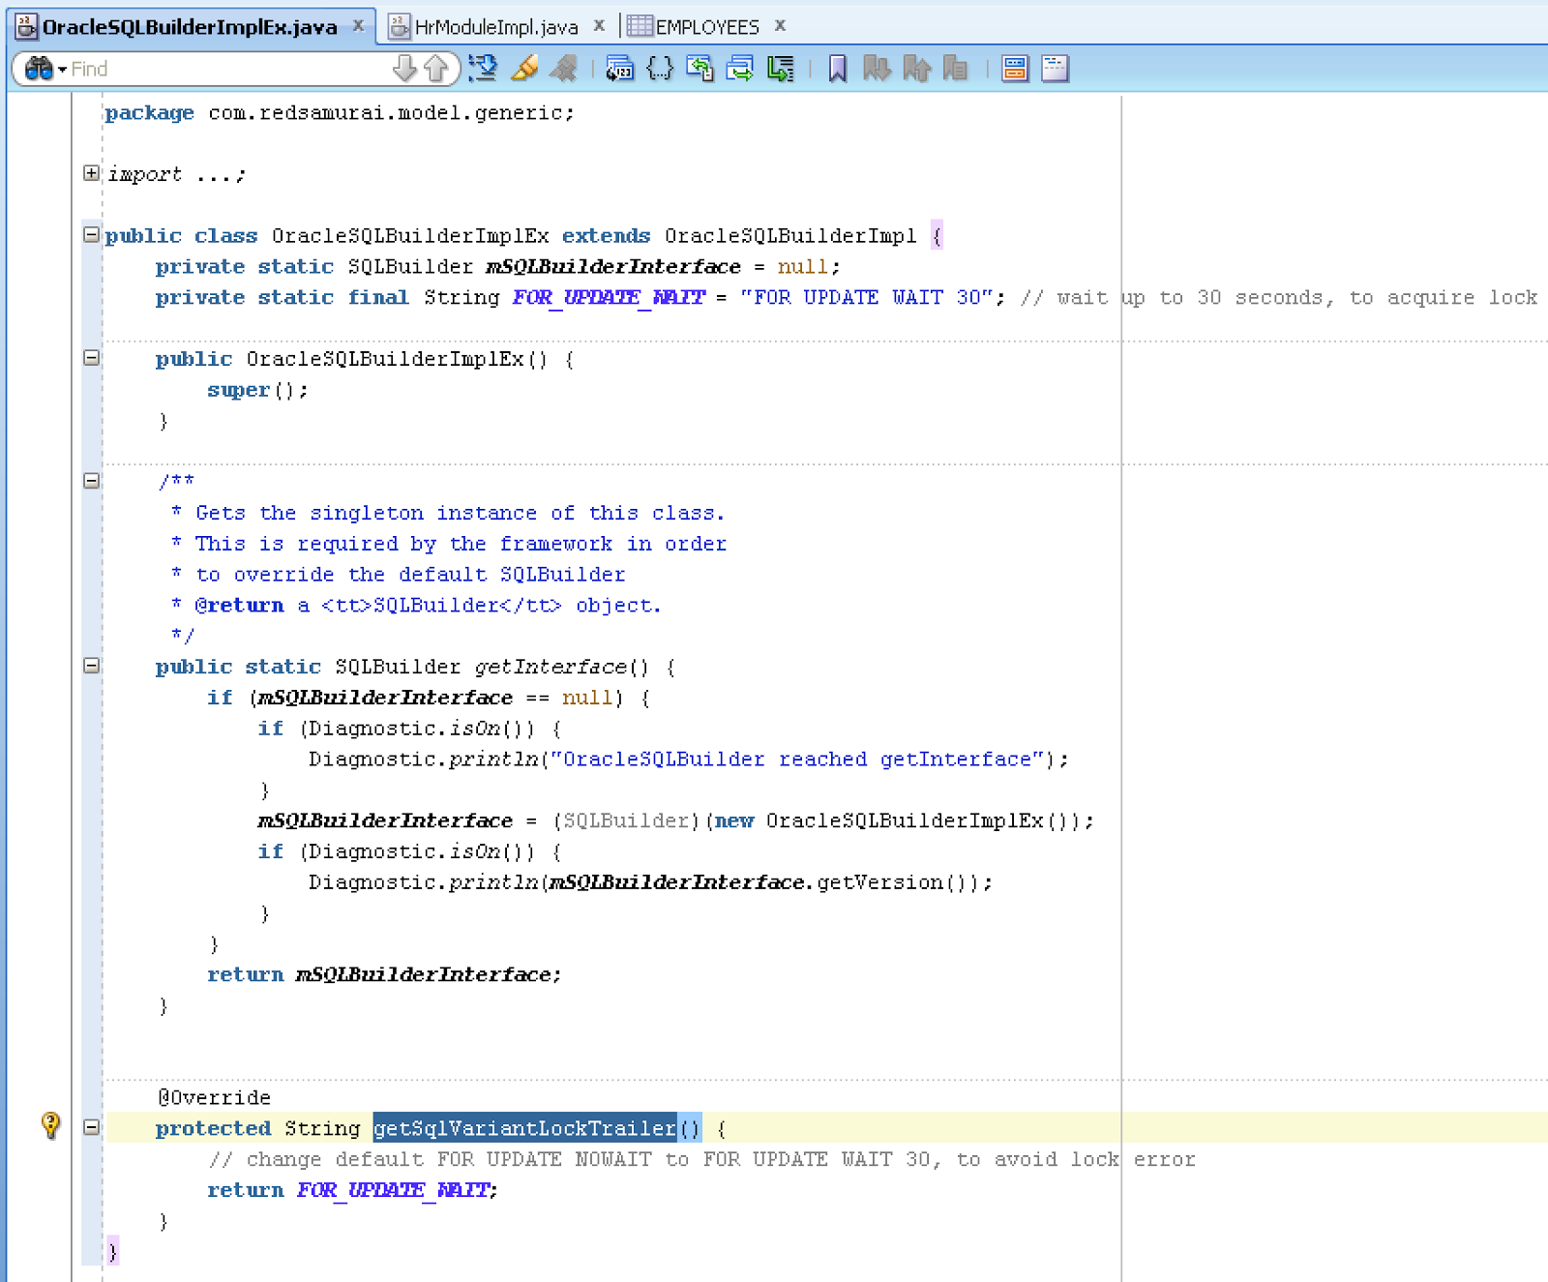Click the Navigate Back icon

700,69
